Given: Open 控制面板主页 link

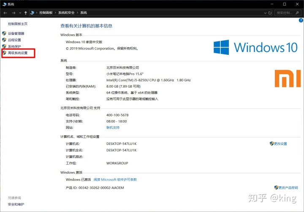Looking at the screenshot, I should pos(18,24).
